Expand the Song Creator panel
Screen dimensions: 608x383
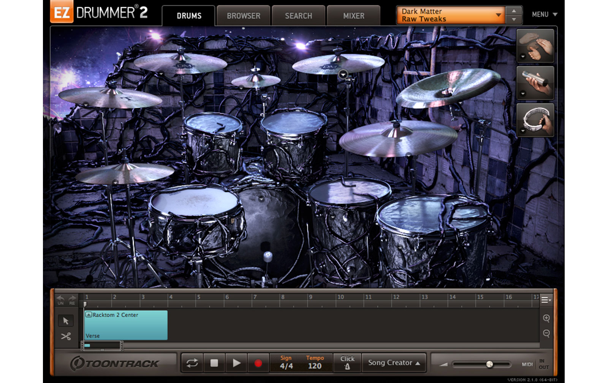coord(394,363)
